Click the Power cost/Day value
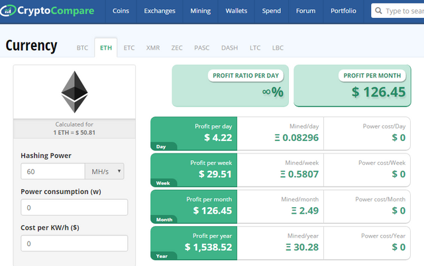Viewport: 424px width, 266px height. [399, 138]
